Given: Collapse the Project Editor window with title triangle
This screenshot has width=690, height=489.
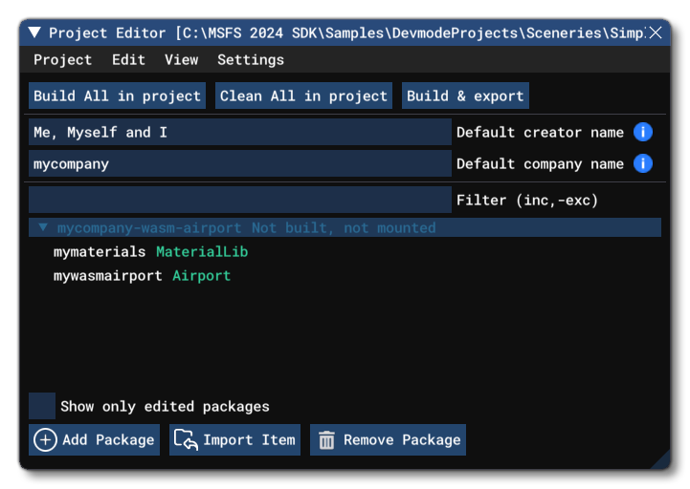Looking at the screenshot, I should (35, 32).
